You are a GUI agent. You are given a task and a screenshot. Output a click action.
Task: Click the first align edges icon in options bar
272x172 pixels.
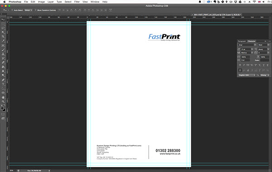point(59,10)
